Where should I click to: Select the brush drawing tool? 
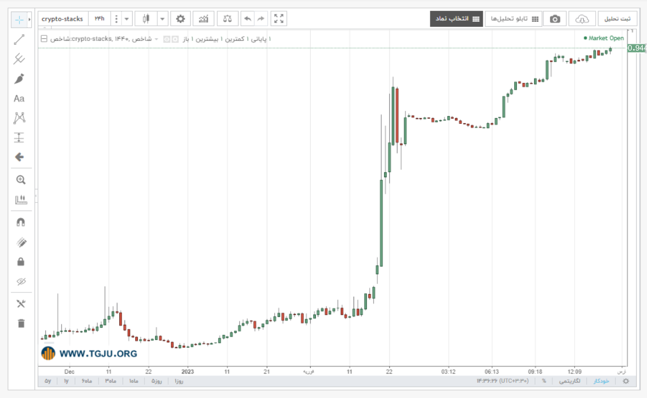click(x=19, y=79)
